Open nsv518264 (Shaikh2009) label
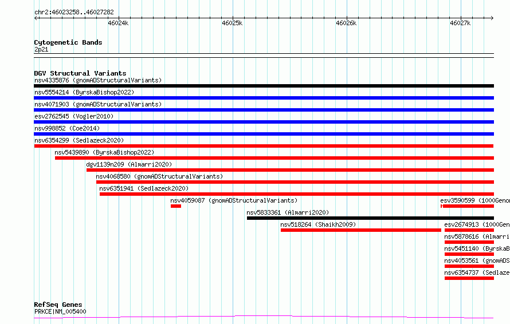The image size is (510, 324). click(x=318, y=224)
